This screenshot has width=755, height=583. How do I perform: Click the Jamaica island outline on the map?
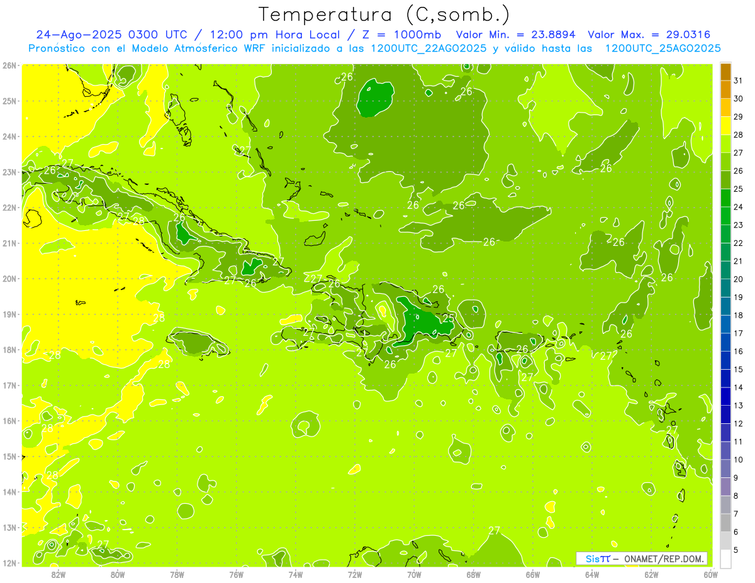pyautogui.click(x=198, y=343)
